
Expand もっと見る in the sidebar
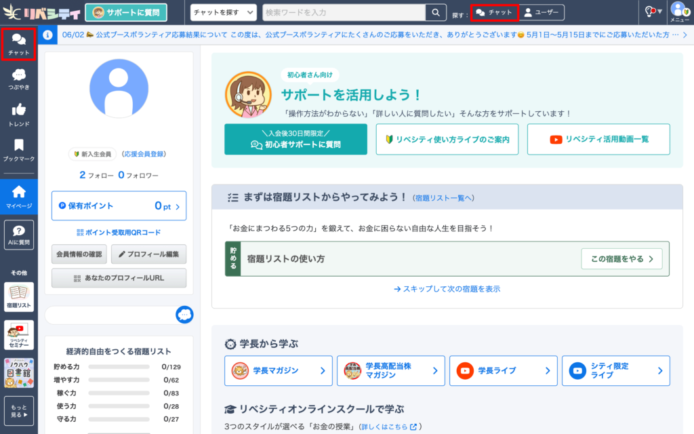point(18,410)
